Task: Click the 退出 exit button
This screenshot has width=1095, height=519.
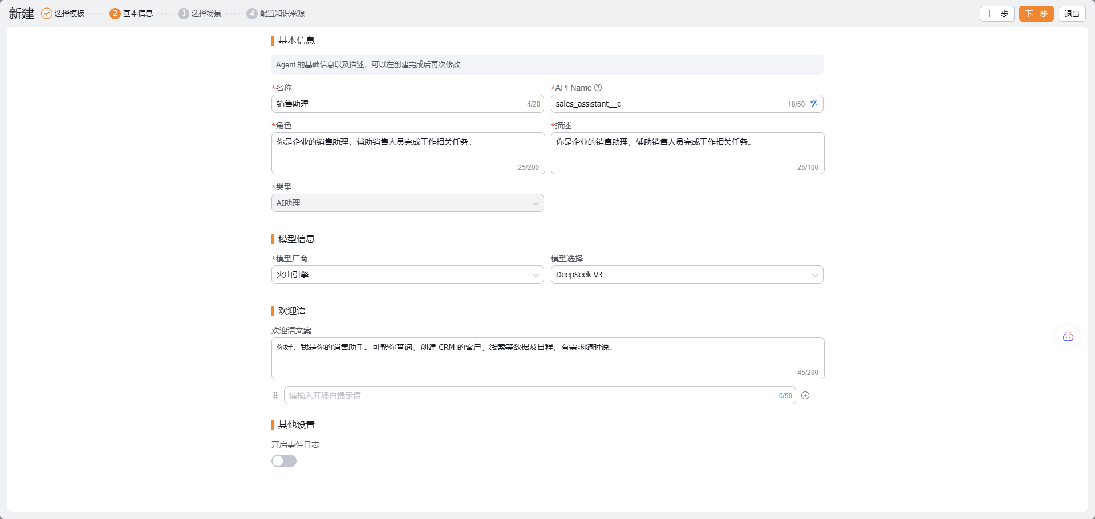Action: (x=1072, y=14)
